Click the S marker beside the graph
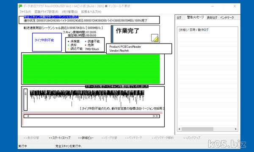 coord(25,100)
